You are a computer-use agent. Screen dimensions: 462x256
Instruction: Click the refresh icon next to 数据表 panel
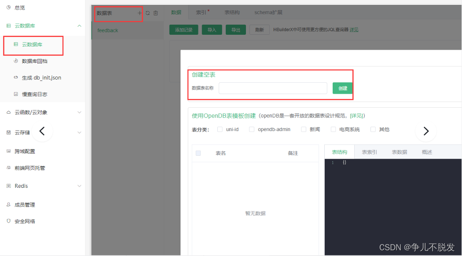coord(148,13)
